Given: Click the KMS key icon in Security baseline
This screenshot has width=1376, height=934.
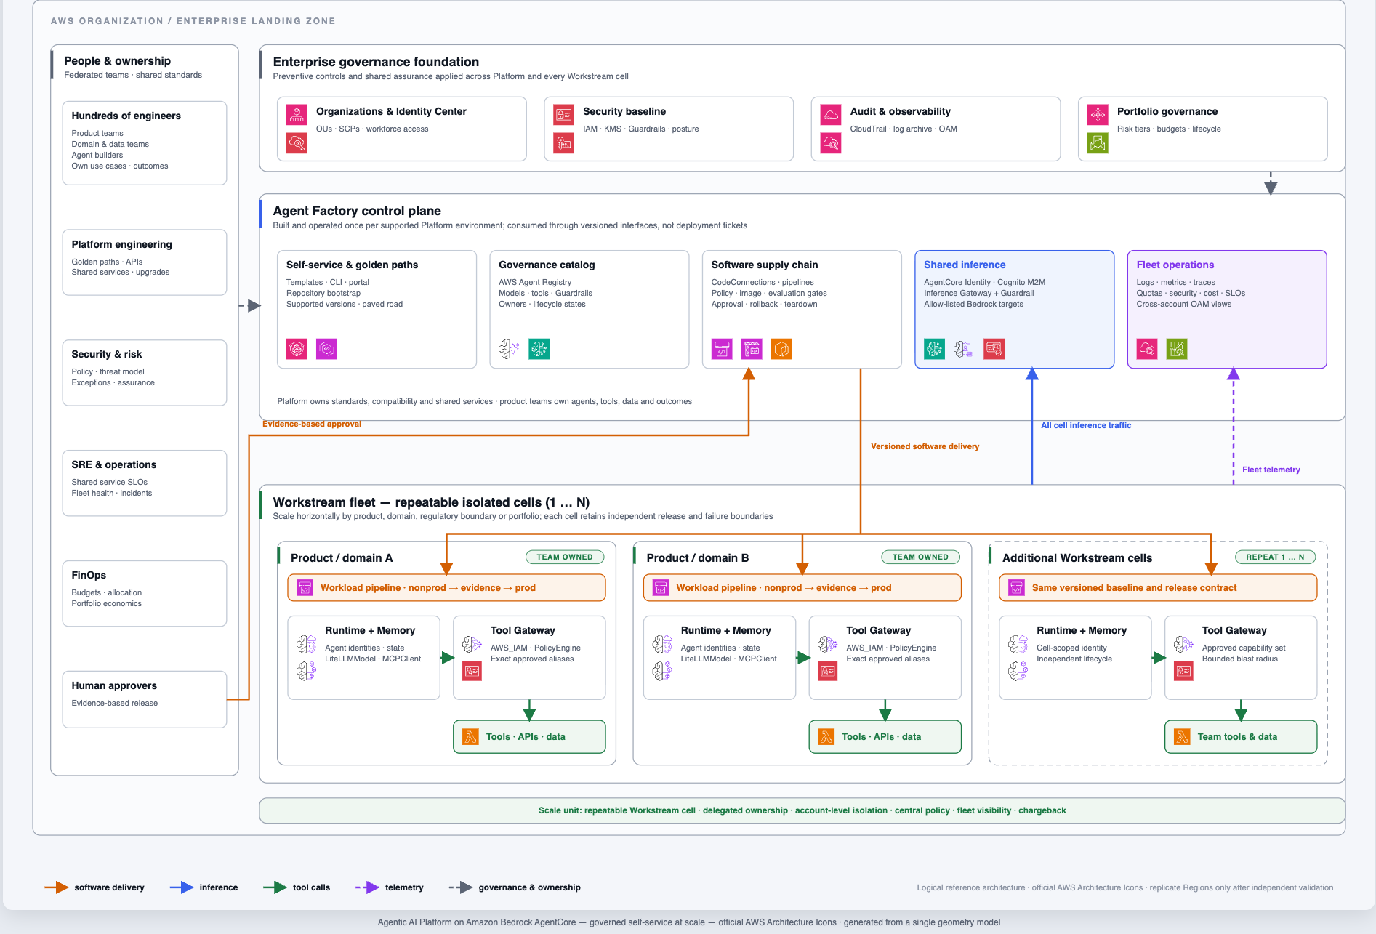Looking at the screenshot, I should pyautogui.click(x=564, y=143).
